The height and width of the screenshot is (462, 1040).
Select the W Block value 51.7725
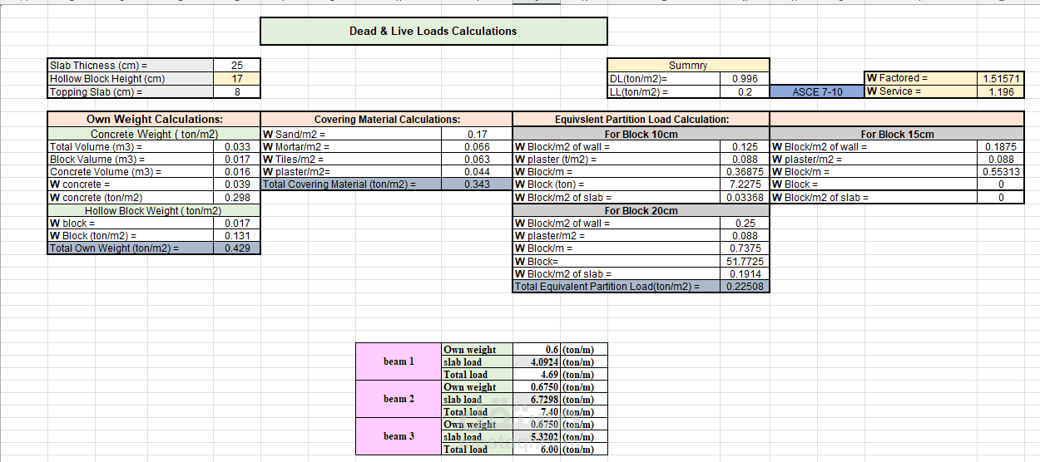(x=745, y=261)
